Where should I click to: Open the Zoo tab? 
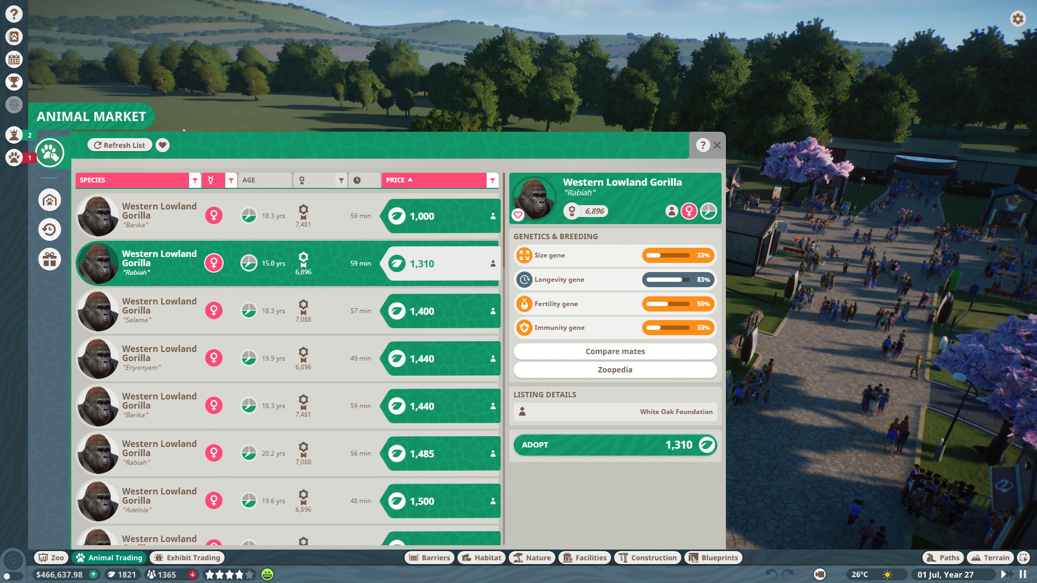pyautogui.click(x=51, y=558)
